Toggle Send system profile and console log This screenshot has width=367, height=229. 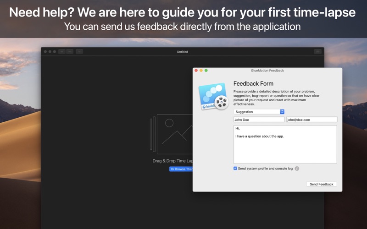pyautogui.click(x=235, y=168)
